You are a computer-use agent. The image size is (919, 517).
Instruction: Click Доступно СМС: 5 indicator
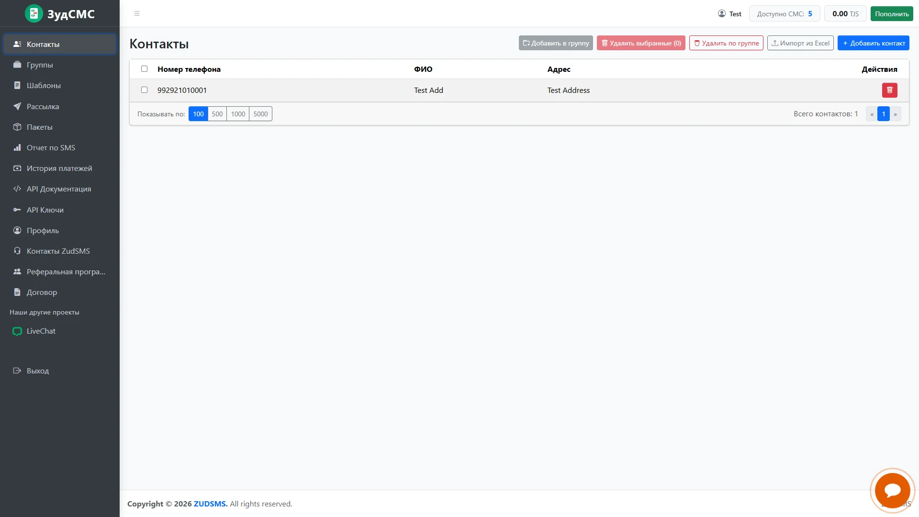(785, 13)
